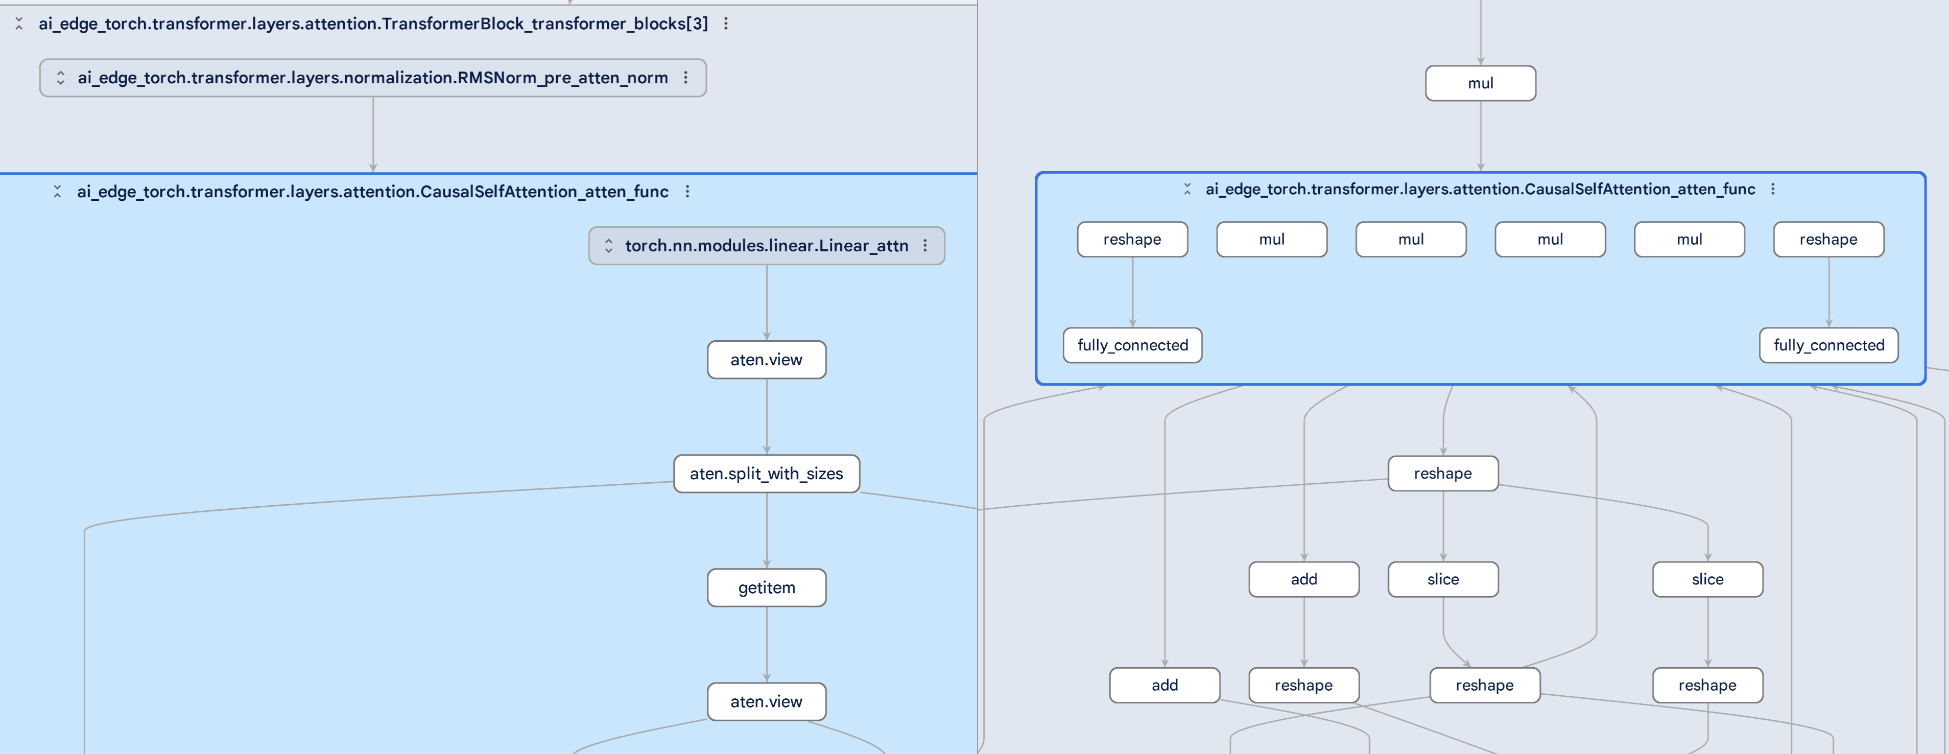1949x754 pixels.
Task: Collapse the TransformerBlock_transformer_blocks[3] layer
Action: click(x=20, y=23)
